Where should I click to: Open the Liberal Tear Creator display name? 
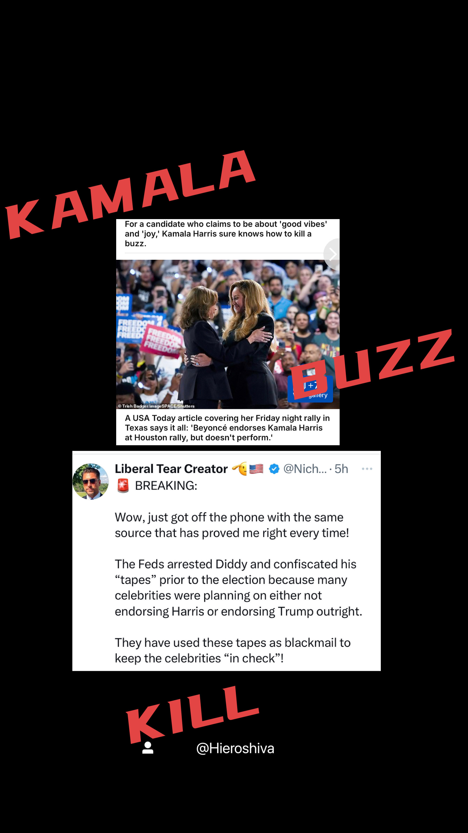click(x=171, y=469)
